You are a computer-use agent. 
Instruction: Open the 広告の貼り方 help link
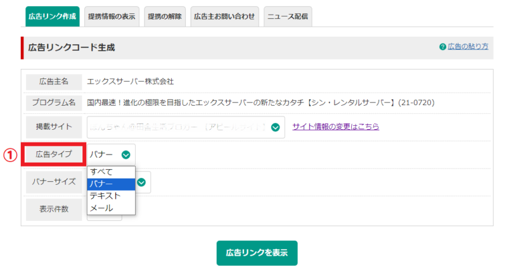[x=468, y=47]
